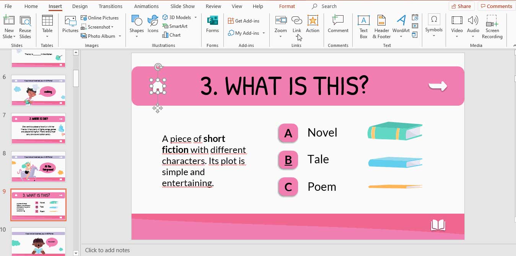Switch to the Design tab
The height and width of the screenshot is (256, 516).
point(80,6)
